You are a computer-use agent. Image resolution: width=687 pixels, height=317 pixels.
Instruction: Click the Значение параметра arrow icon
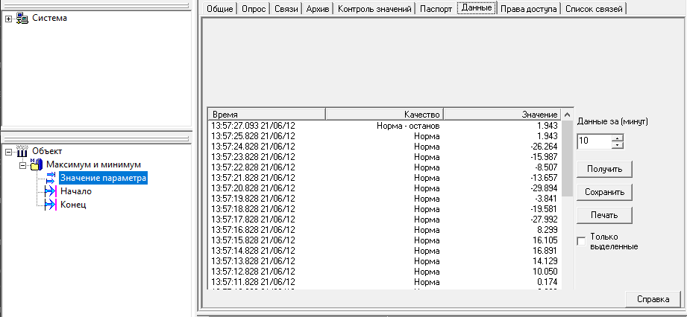(x=51, y=178)
